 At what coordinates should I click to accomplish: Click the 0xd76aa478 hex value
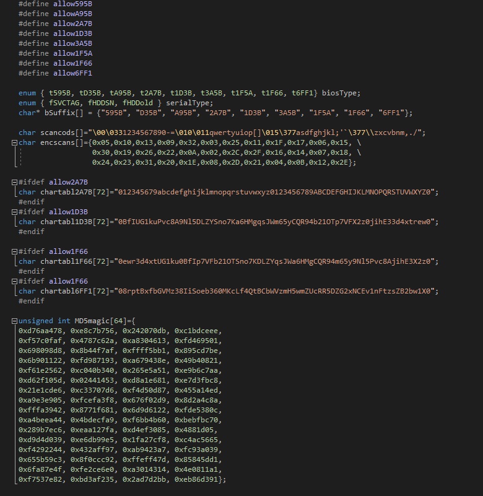[x=40, y=331]
